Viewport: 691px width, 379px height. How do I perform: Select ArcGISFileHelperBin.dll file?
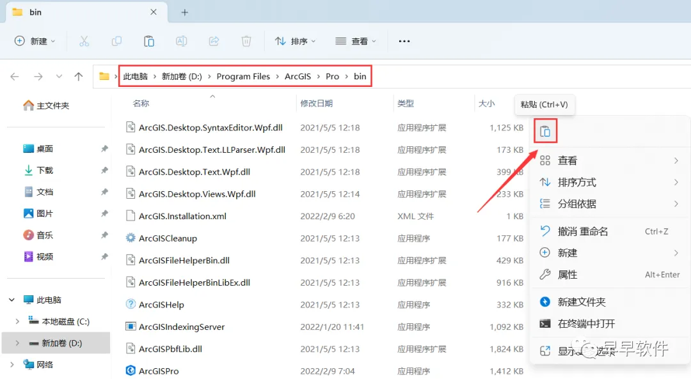point(184,260)
